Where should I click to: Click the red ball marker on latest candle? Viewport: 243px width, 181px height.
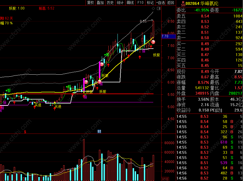(x=153, y=42)
